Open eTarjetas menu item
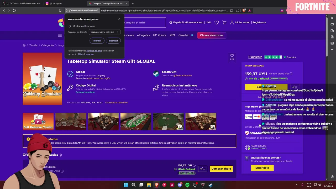This screenshot has width=336, height=189. [x=143, y=35]
